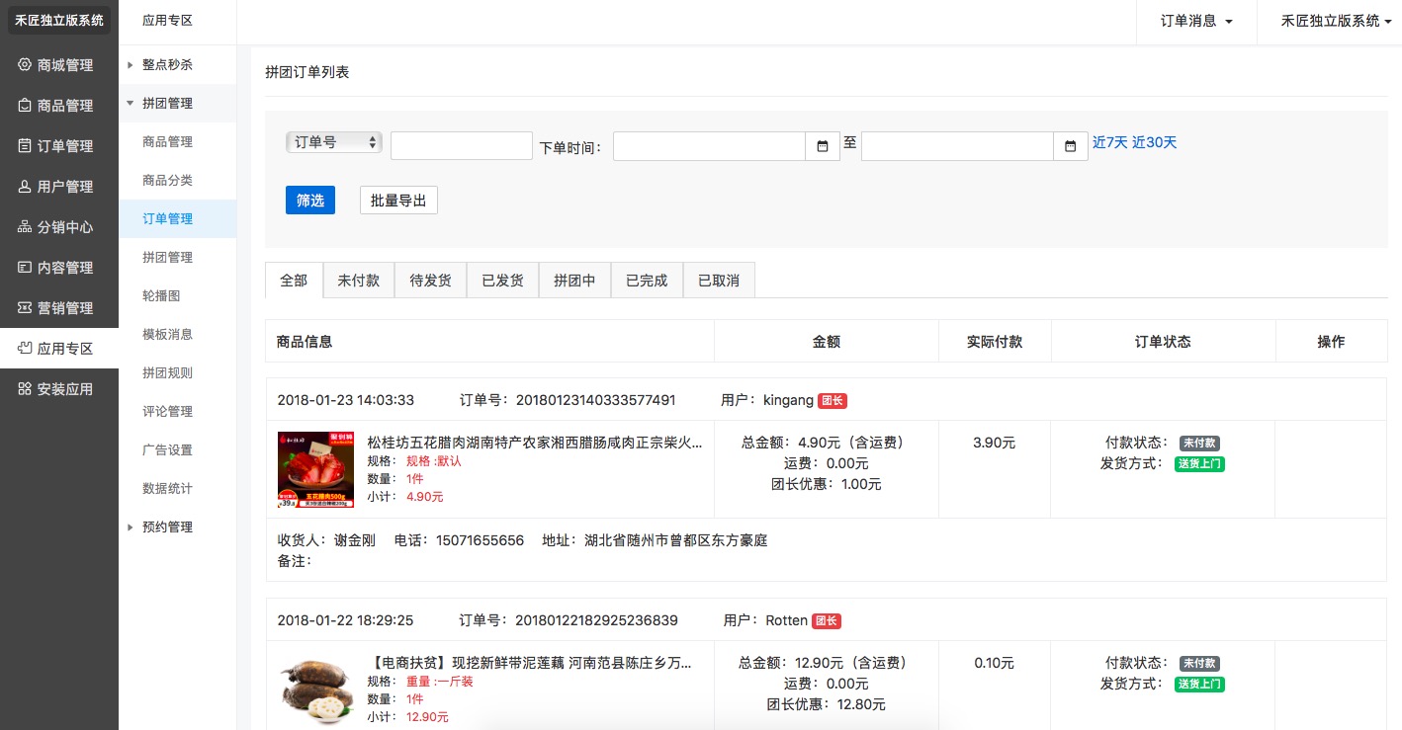Click the 商城管理 gear icon in sidebar

(25, 65)
